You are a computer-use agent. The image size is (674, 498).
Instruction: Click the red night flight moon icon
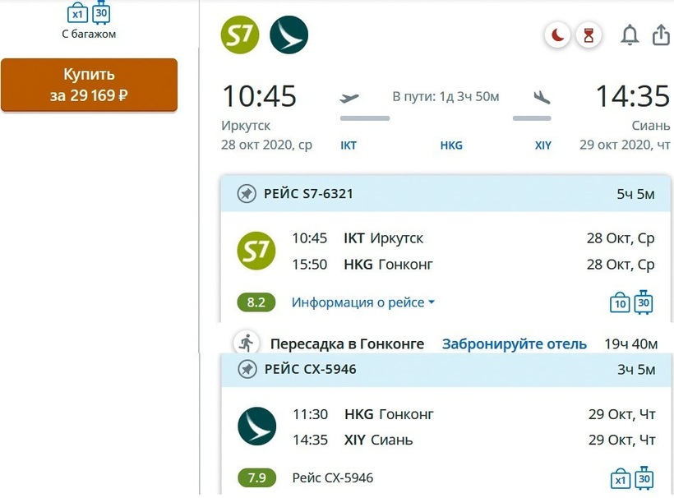pos(558,35)
